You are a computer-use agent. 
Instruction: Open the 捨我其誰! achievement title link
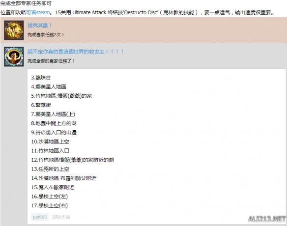pos(39,25)
